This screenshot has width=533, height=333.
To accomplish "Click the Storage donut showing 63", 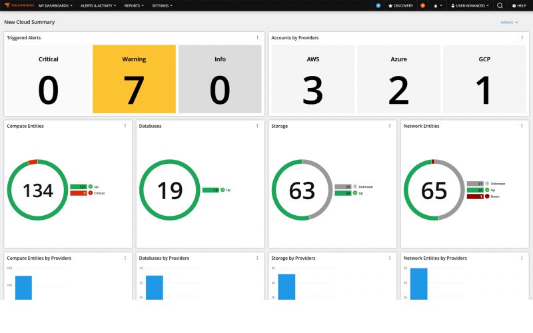I will [302, 190].
